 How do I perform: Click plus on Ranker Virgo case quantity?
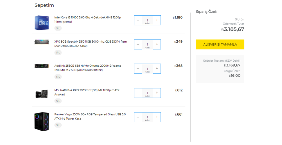coord(157,117)
